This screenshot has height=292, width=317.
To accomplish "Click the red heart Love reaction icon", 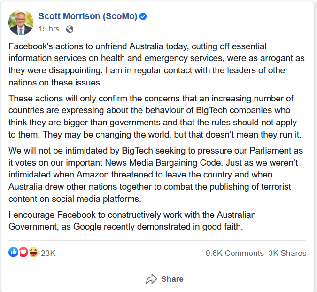I will (x=23, y=253).
